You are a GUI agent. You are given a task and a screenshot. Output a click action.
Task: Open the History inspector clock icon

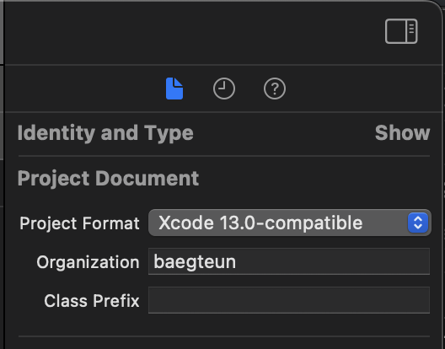(224, 89)
